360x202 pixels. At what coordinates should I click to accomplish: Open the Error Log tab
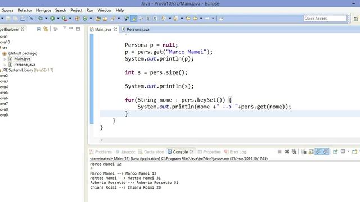pyautogui.click(x=235, y=152)
